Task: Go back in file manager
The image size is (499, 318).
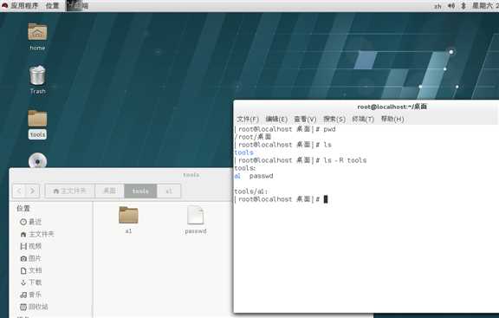Action: point(19,191)
